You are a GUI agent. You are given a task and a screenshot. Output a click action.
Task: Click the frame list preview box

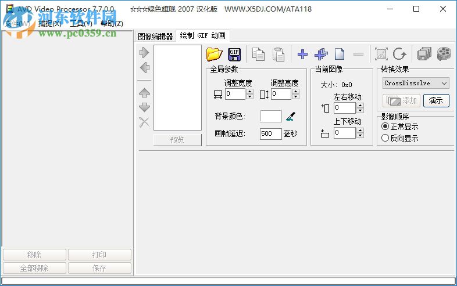(x=177, y=88)
